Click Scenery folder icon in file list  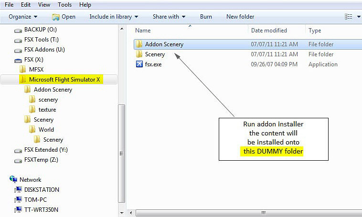pyautogui.click(x=139, y=54)
